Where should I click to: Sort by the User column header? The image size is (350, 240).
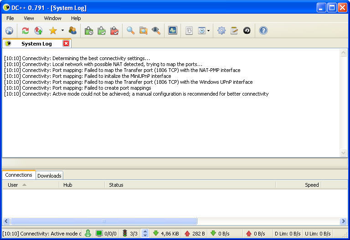31,185
